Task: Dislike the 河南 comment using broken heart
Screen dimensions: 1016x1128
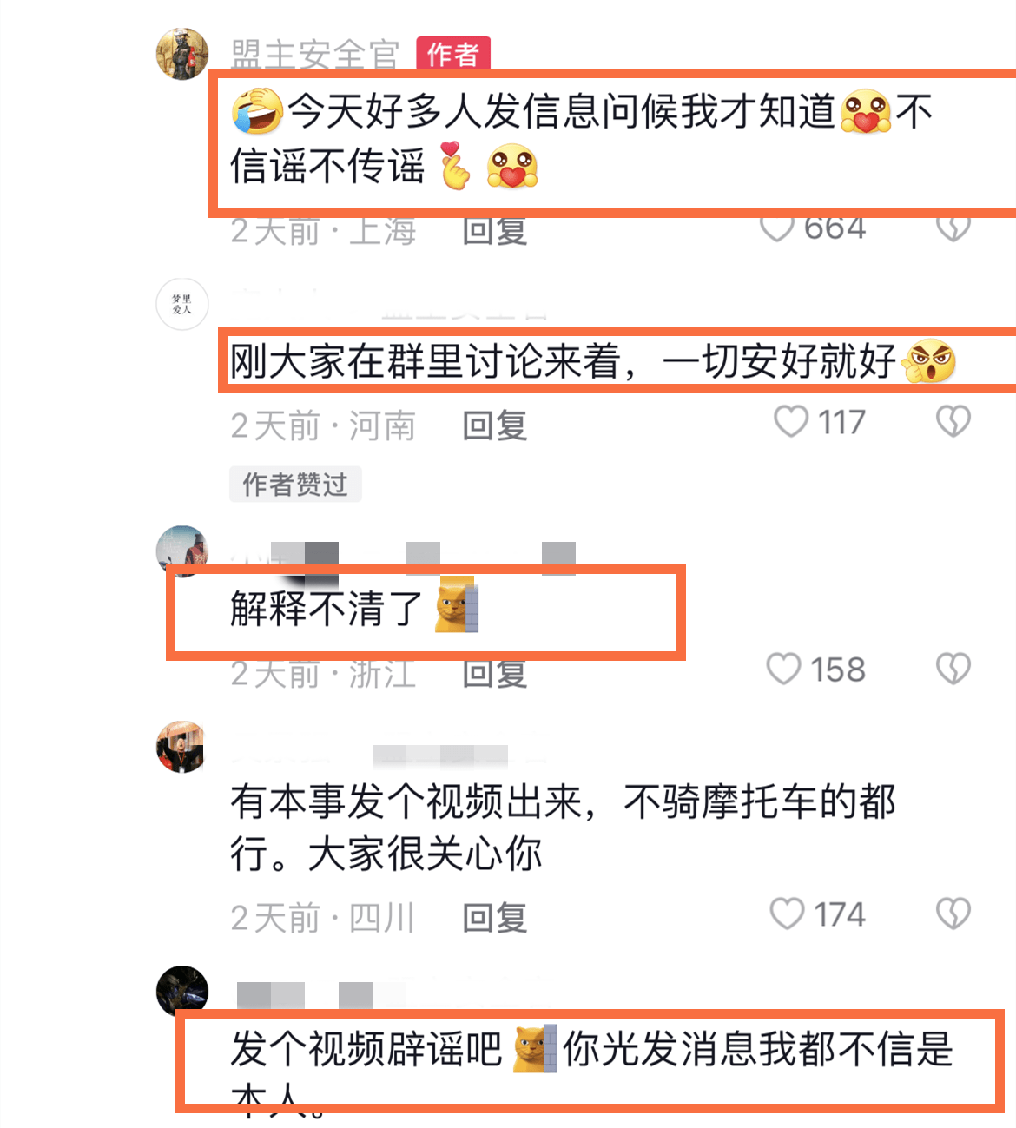Action: 953,422
